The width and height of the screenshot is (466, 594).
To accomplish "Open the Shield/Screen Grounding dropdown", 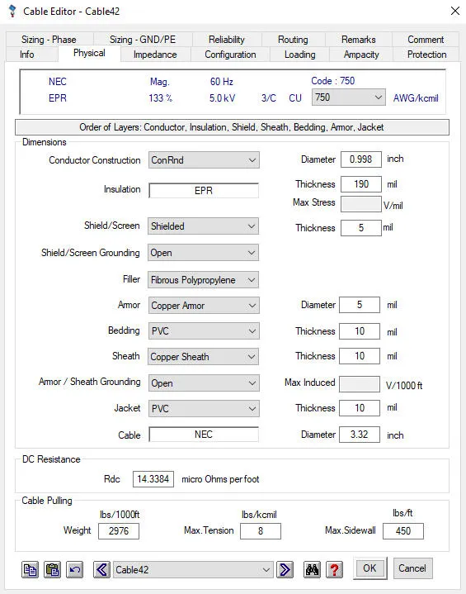I will click(x=204, y=253).
